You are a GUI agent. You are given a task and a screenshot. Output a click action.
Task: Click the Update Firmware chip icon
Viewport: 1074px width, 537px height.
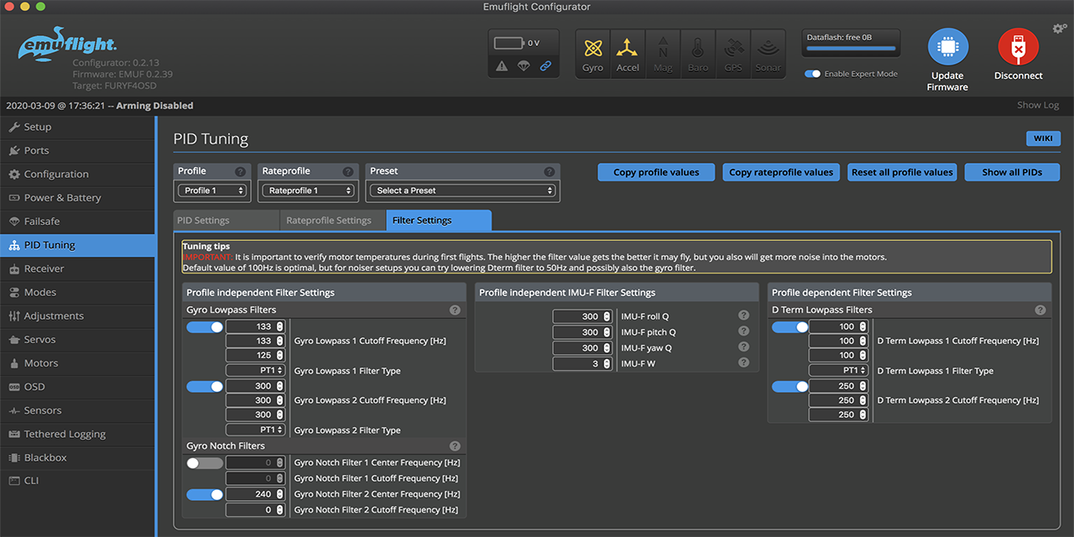947,48
